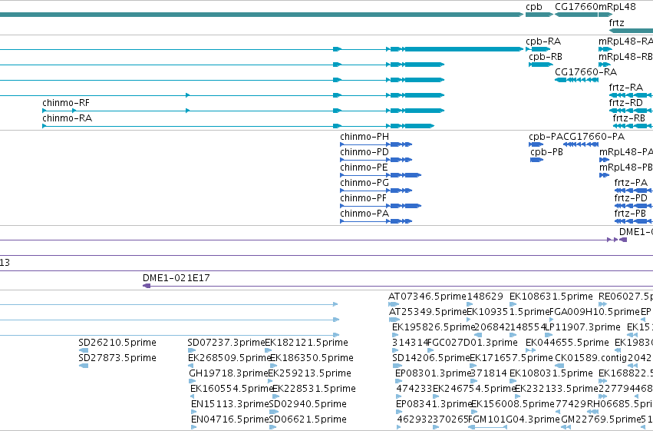Click the mRpL48-RB transcript label

pos(625,57)
